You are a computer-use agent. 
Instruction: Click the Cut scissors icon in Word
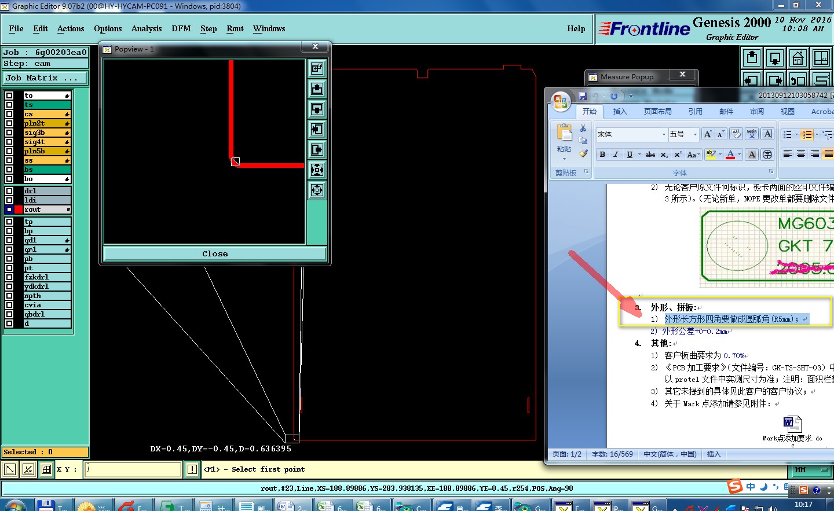click(x=583, y=128)
